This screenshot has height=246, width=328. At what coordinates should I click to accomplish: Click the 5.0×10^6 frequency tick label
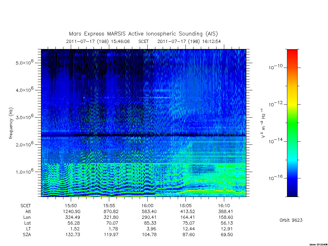click(25, 62)
